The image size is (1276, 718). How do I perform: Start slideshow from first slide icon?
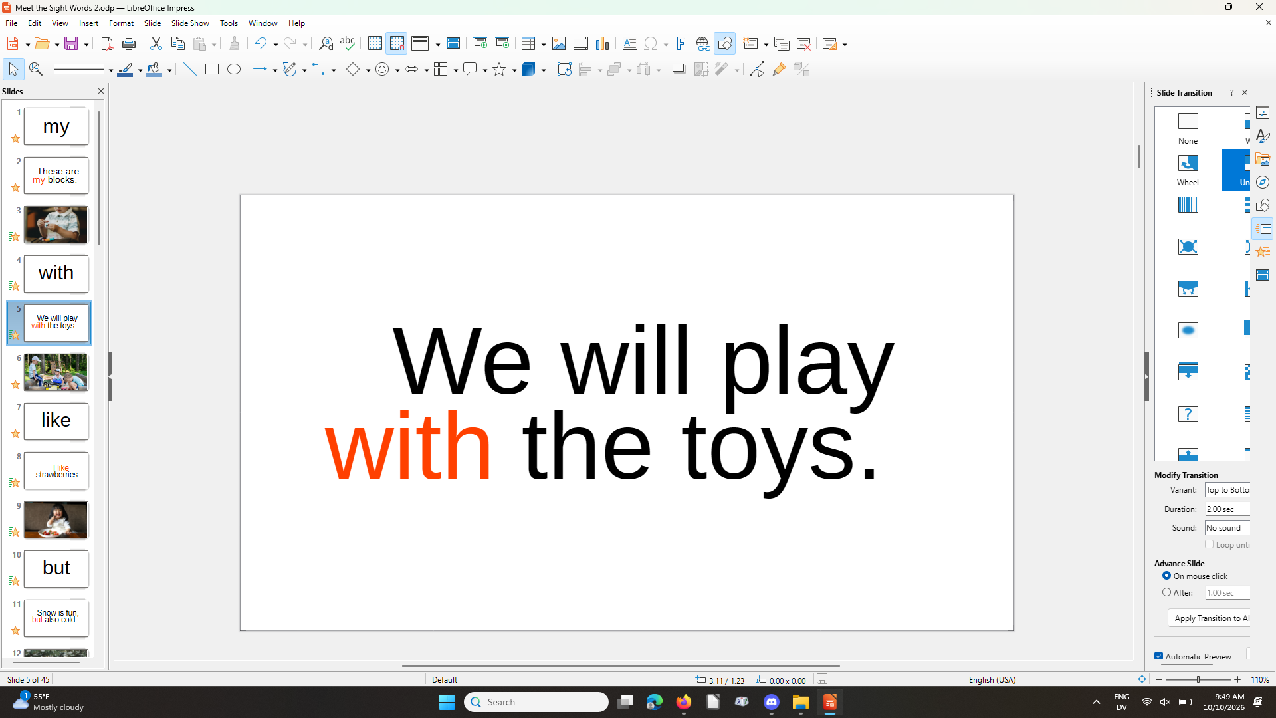pos(480,44)
